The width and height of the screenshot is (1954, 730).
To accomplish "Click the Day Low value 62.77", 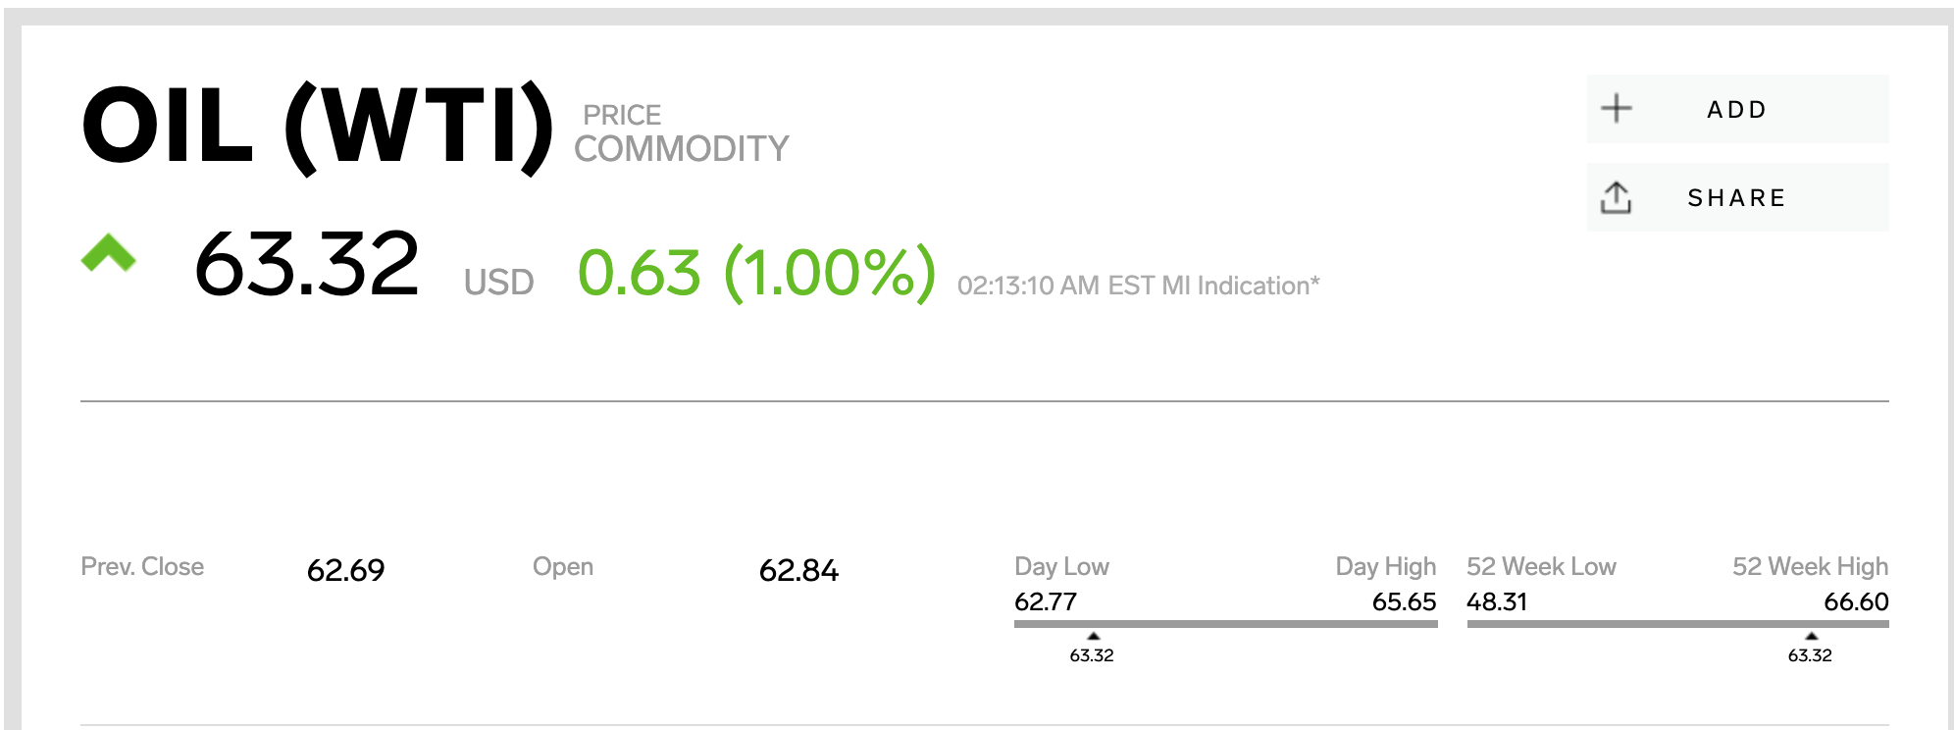I will (x=1046, y=601).
